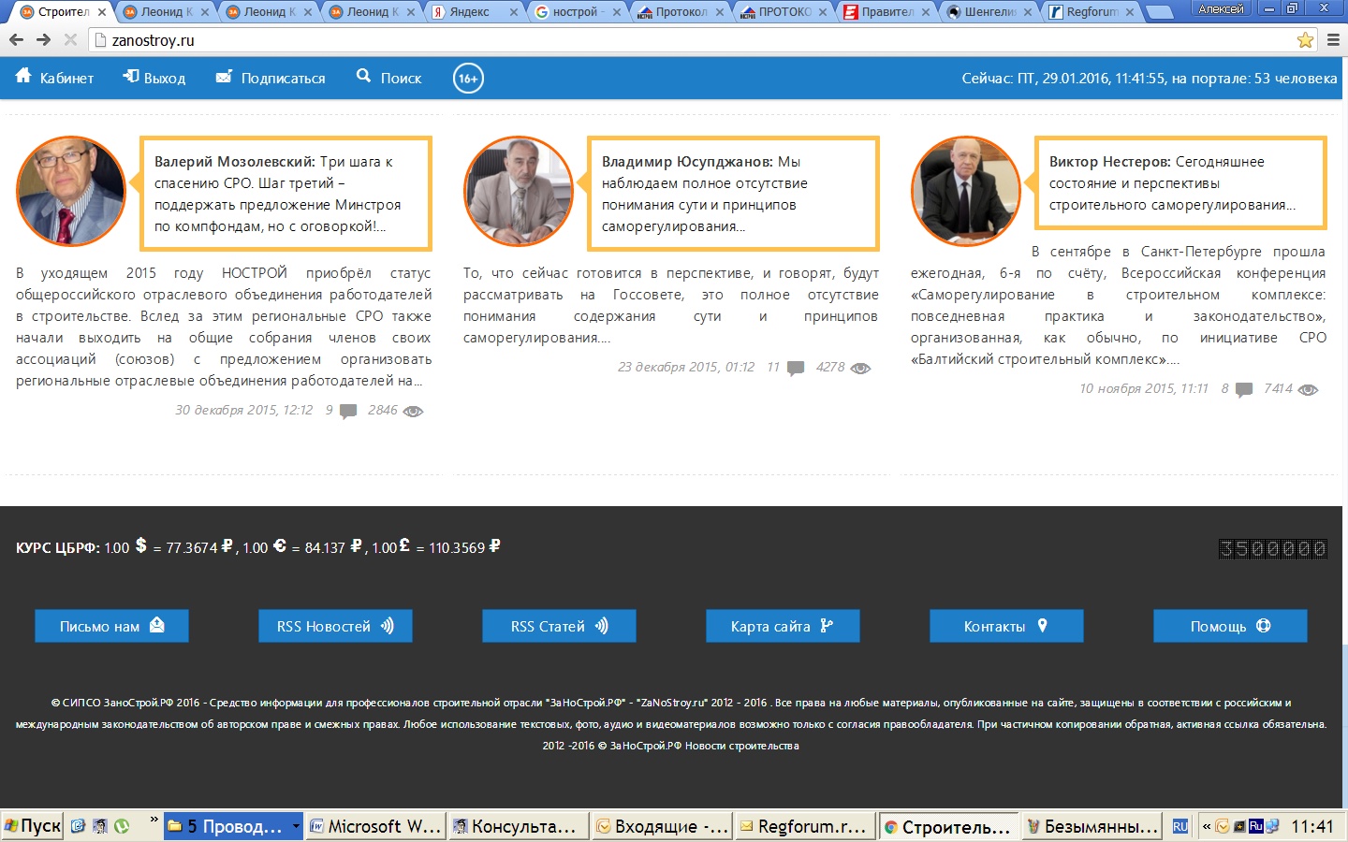Bookmark the page with the star icon
Viewport: 1348px width, 842px height.
tap(1305, 40)
